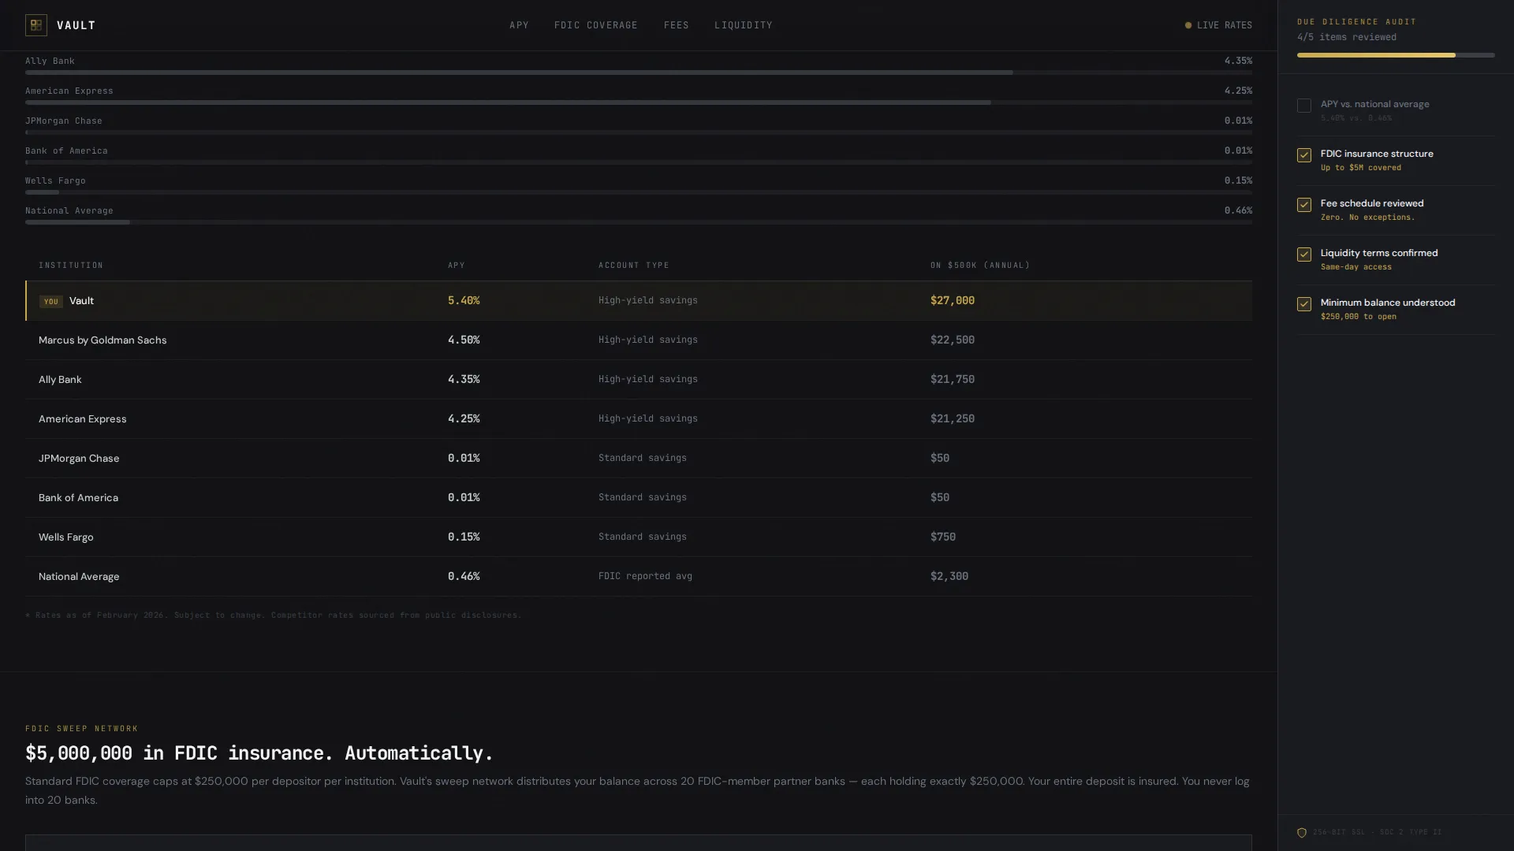Go to FDIC Coverage nav section
1514x851 pixels.
(596, 25)
